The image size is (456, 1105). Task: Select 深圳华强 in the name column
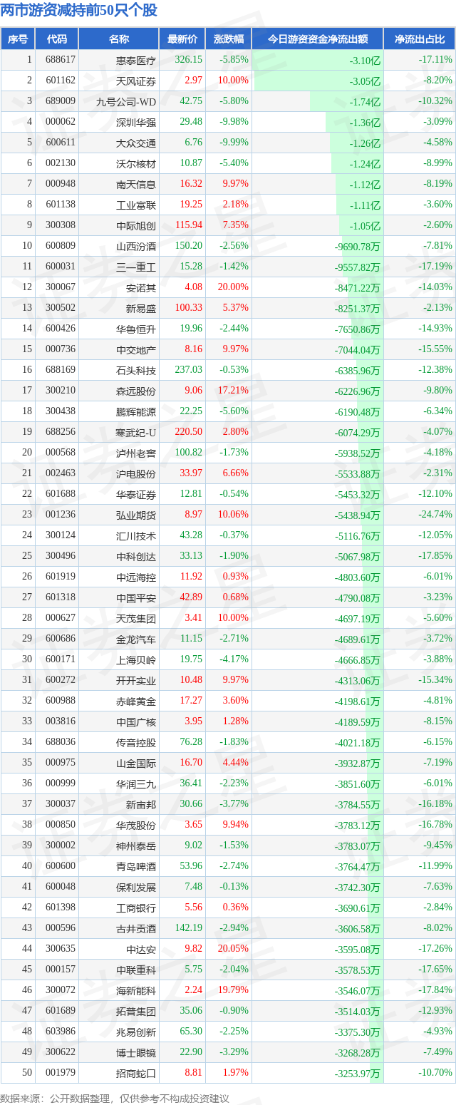(136, 122)
